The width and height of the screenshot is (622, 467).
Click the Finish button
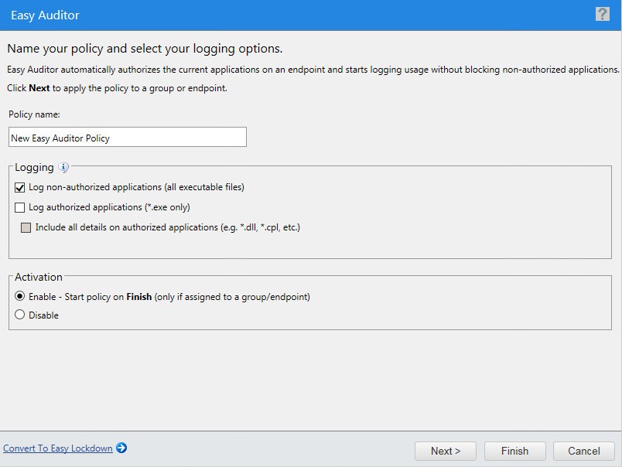click(514, 451)
